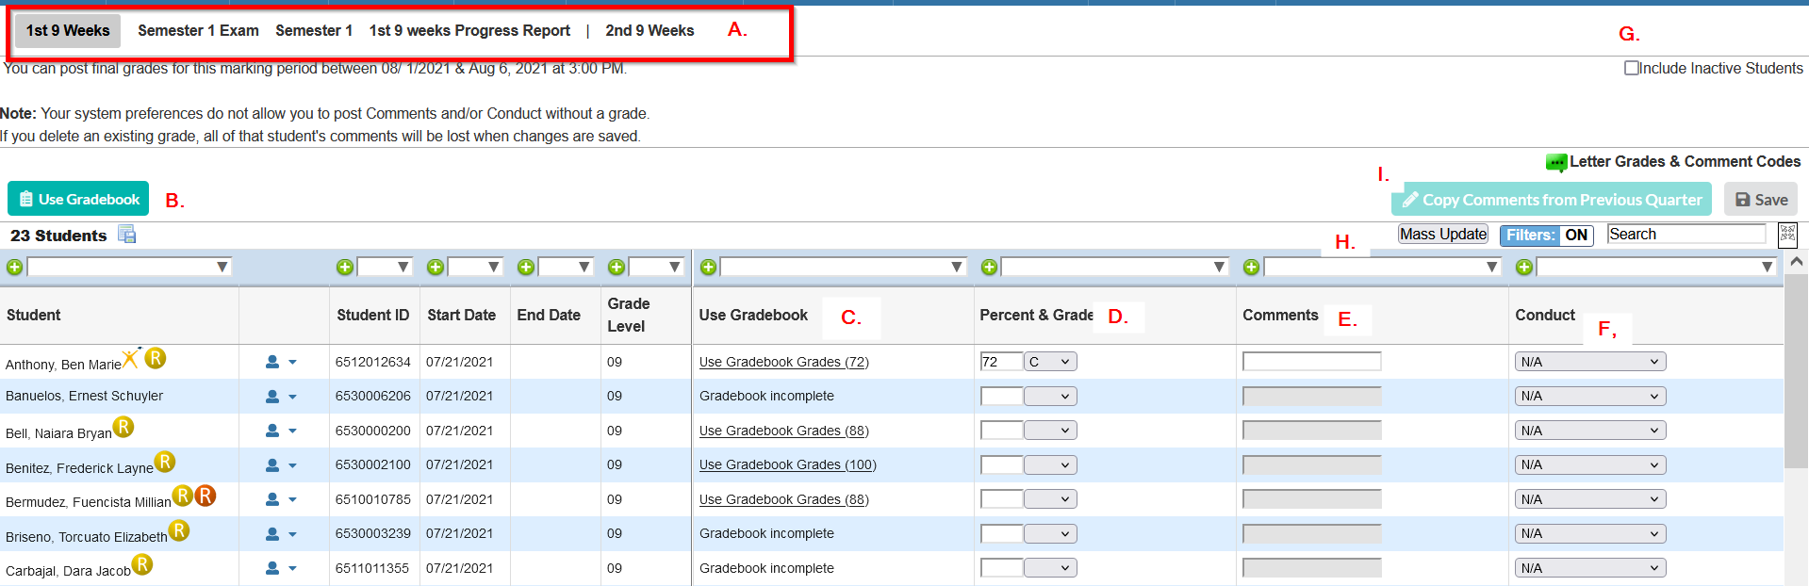This screenshot has width=1809, height=586.
Task: Click the Comments field for Anthony, Ben Marie
Action: coord(1311,362)
